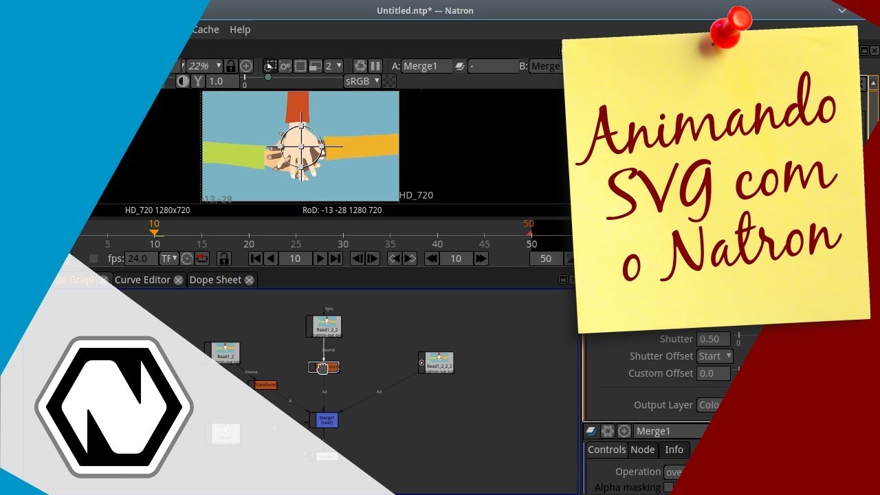The height and width of the screenshot is (495, 880).
Task: Click the Custom Offset 0.0 field
Action: pos(714,373)
